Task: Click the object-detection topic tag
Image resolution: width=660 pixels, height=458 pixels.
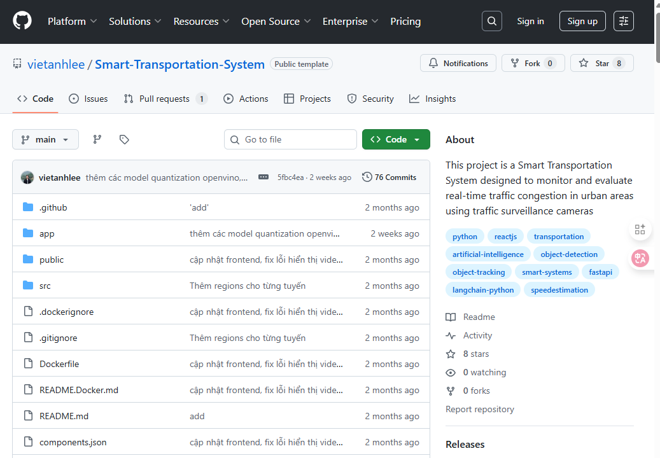Action: 569,254
